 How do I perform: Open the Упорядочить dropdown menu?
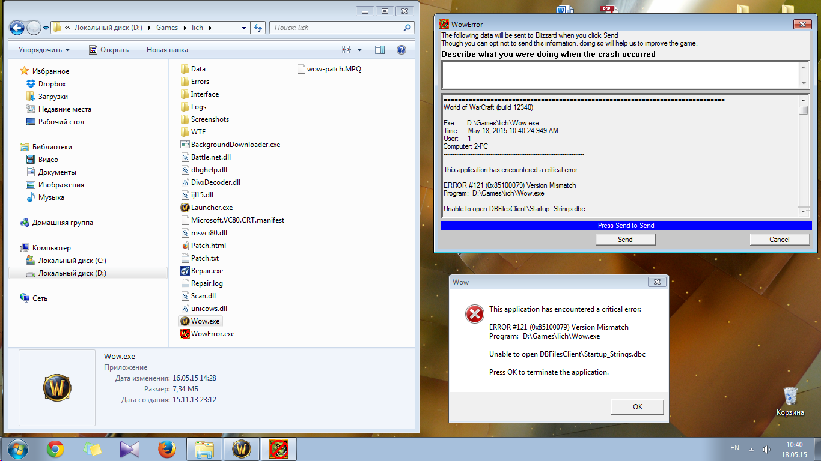pos(44,50)
